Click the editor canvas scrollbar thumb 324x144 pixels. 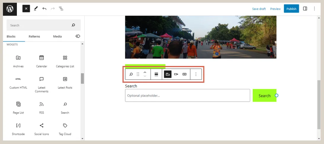click(319, 105)
